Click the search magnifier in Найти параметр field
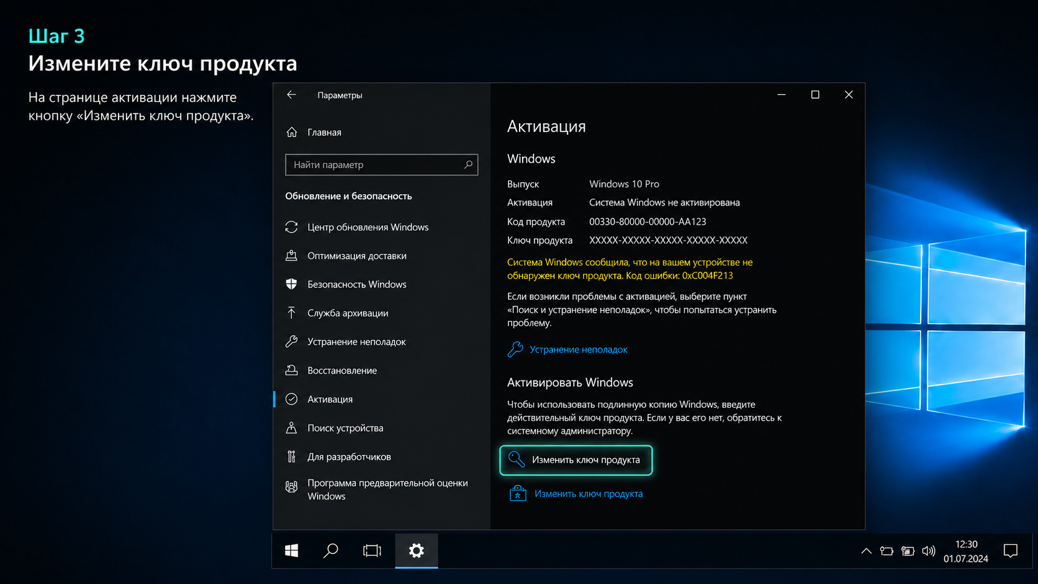Image resolution: width=1038 pixels, height=584 pixels. coord(468,164)
